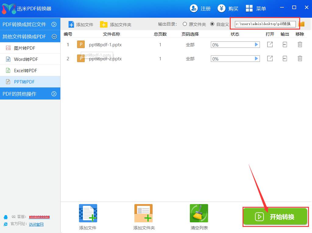Click the trash icon for ppt转pdf-1.pptx
This screenshot has height=233, width=312.
click(x=300, y=45)
